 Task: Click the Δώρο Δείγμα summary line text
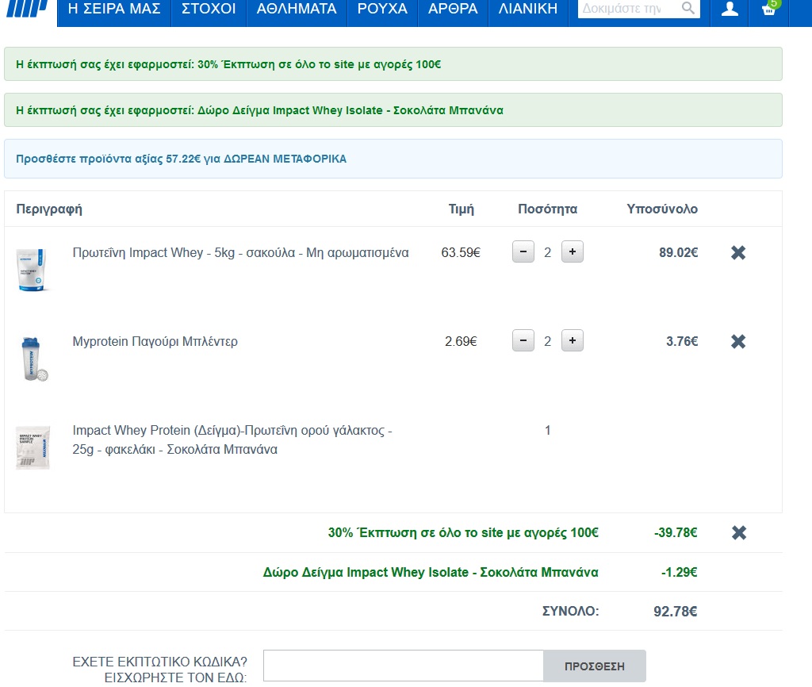tap(431, 572)
